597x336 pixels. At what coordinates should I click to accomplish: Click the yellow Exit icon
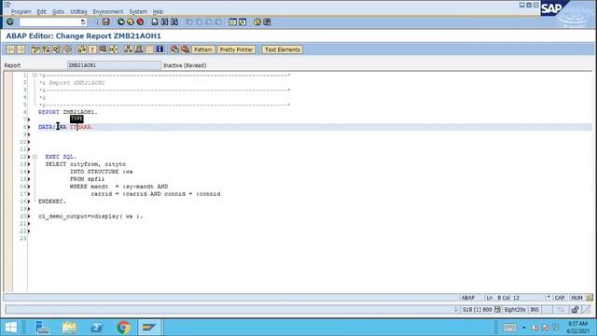(131, 21)
